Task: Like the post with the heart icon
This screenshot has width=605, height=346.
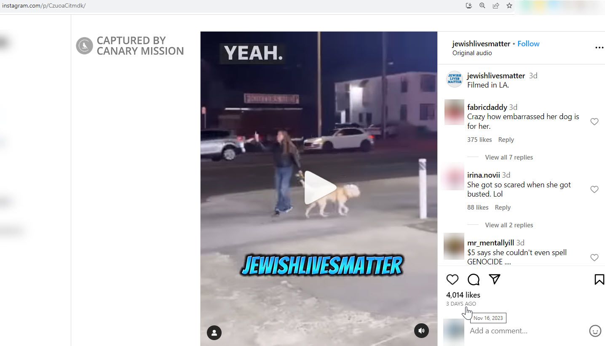Action: pos(452,279)
